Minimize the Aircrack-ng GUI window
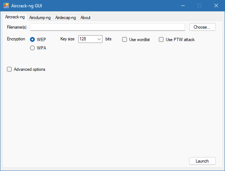225x171 pixels. click(x=183, y=6)
